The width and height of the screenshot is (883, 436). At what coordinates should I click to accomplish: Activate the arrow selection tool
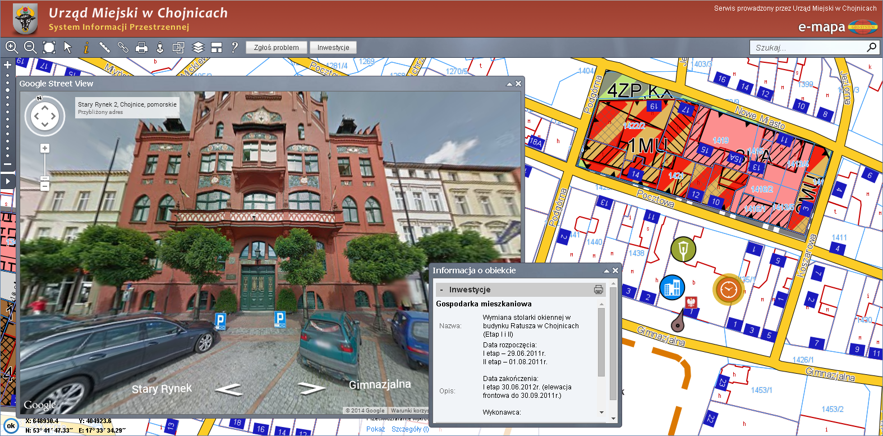coord(68,47)
